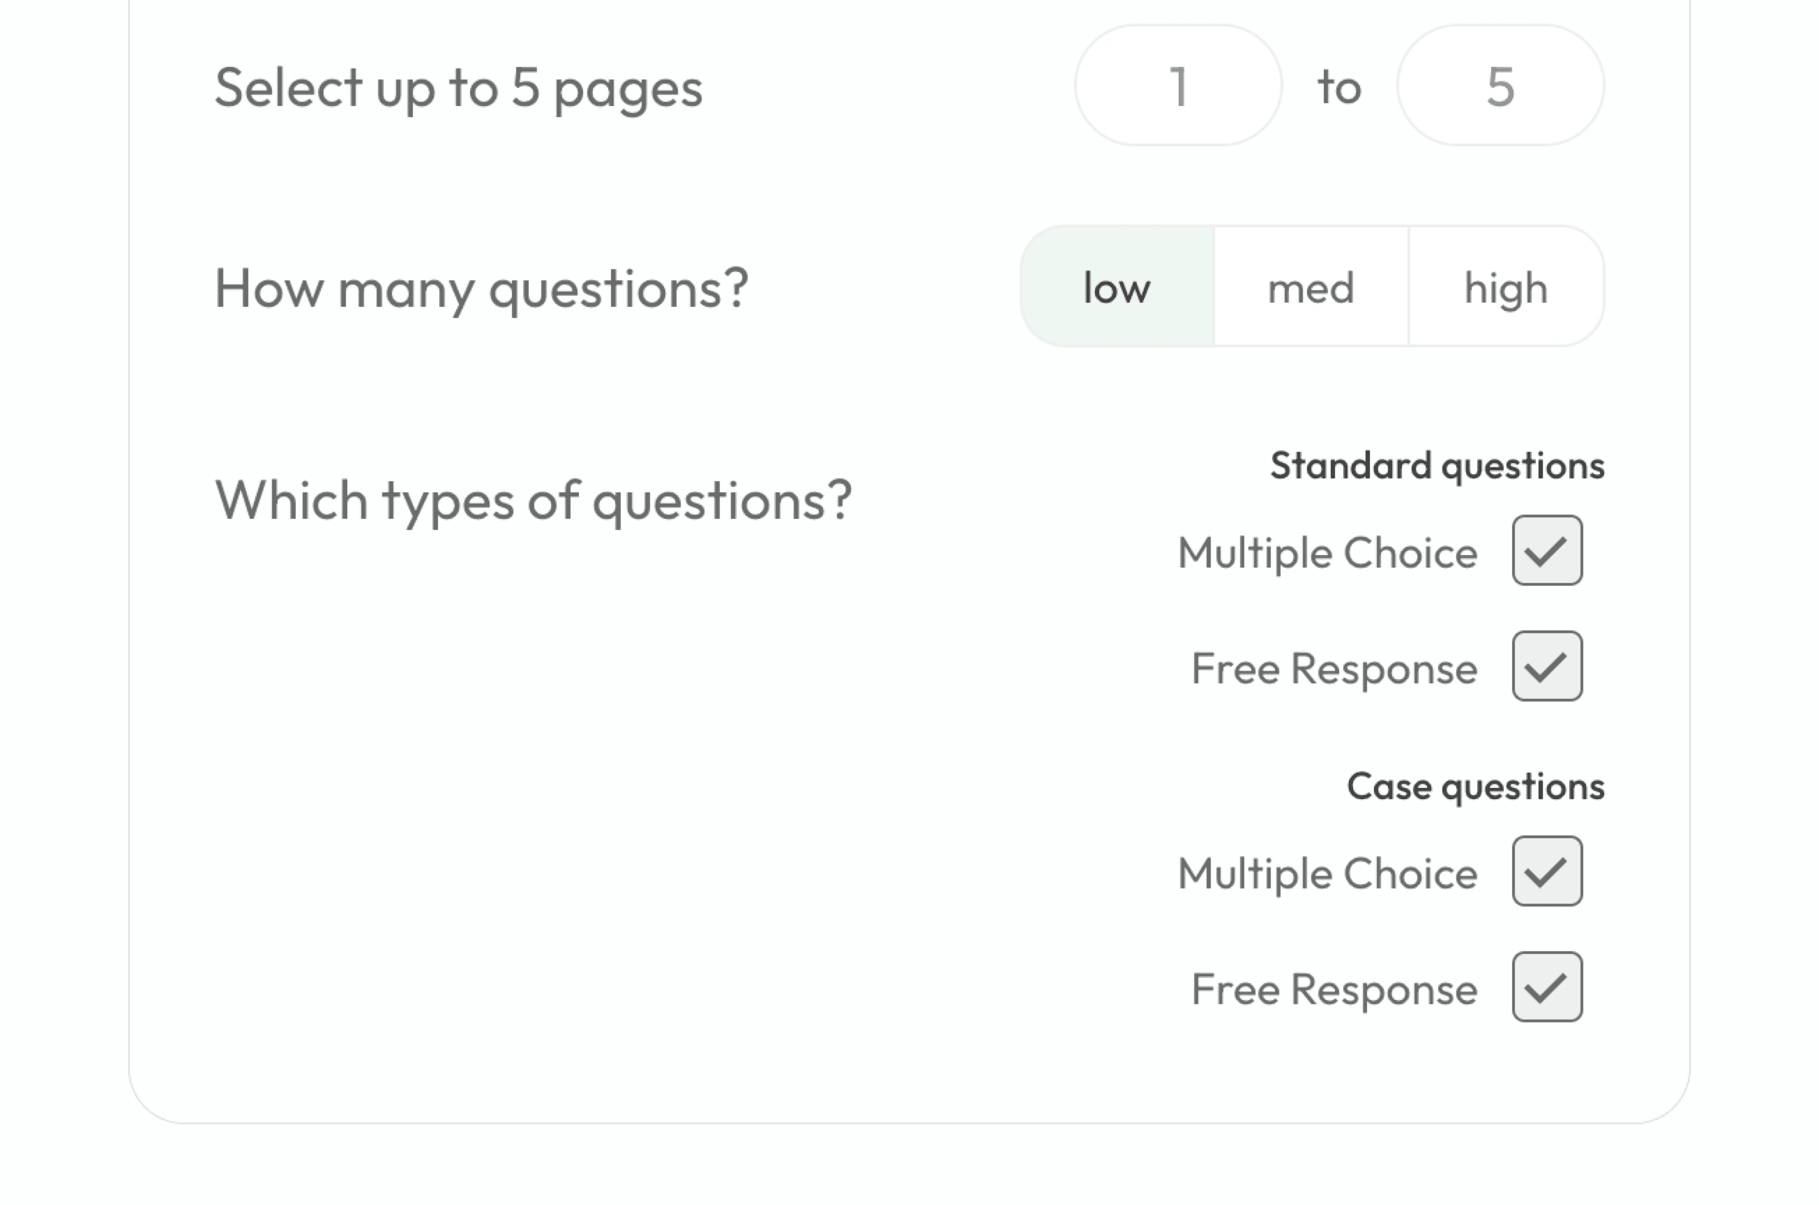This screenshot has height=1205, width=1819.
Task: Toggle the Multiple Choice checkbox under Case questions
Action: (x=1548, y=870)
